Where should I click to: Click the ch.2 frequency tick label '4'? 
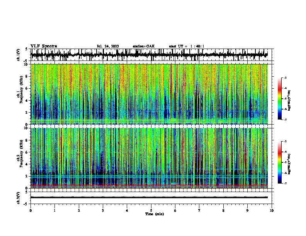pyautogui.click(x=27, y=164)
